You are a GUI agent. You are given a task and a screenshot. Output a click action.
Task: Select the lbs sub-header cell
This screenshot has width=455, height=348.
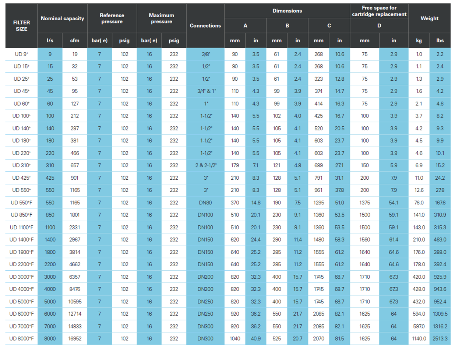[440, 41]
